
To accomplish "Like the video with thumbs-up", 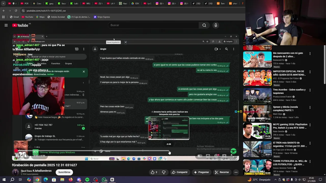I will (154, 172).
